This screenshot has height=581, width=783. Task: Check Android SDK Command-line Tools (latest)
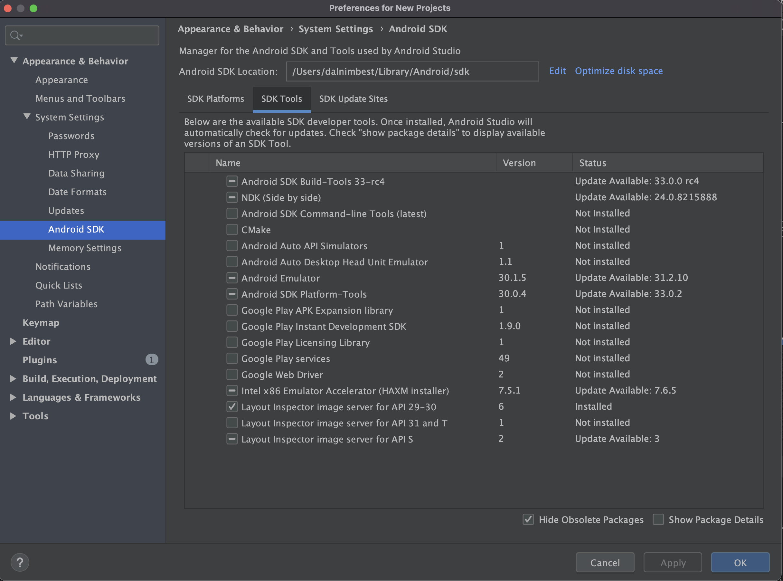232,214
